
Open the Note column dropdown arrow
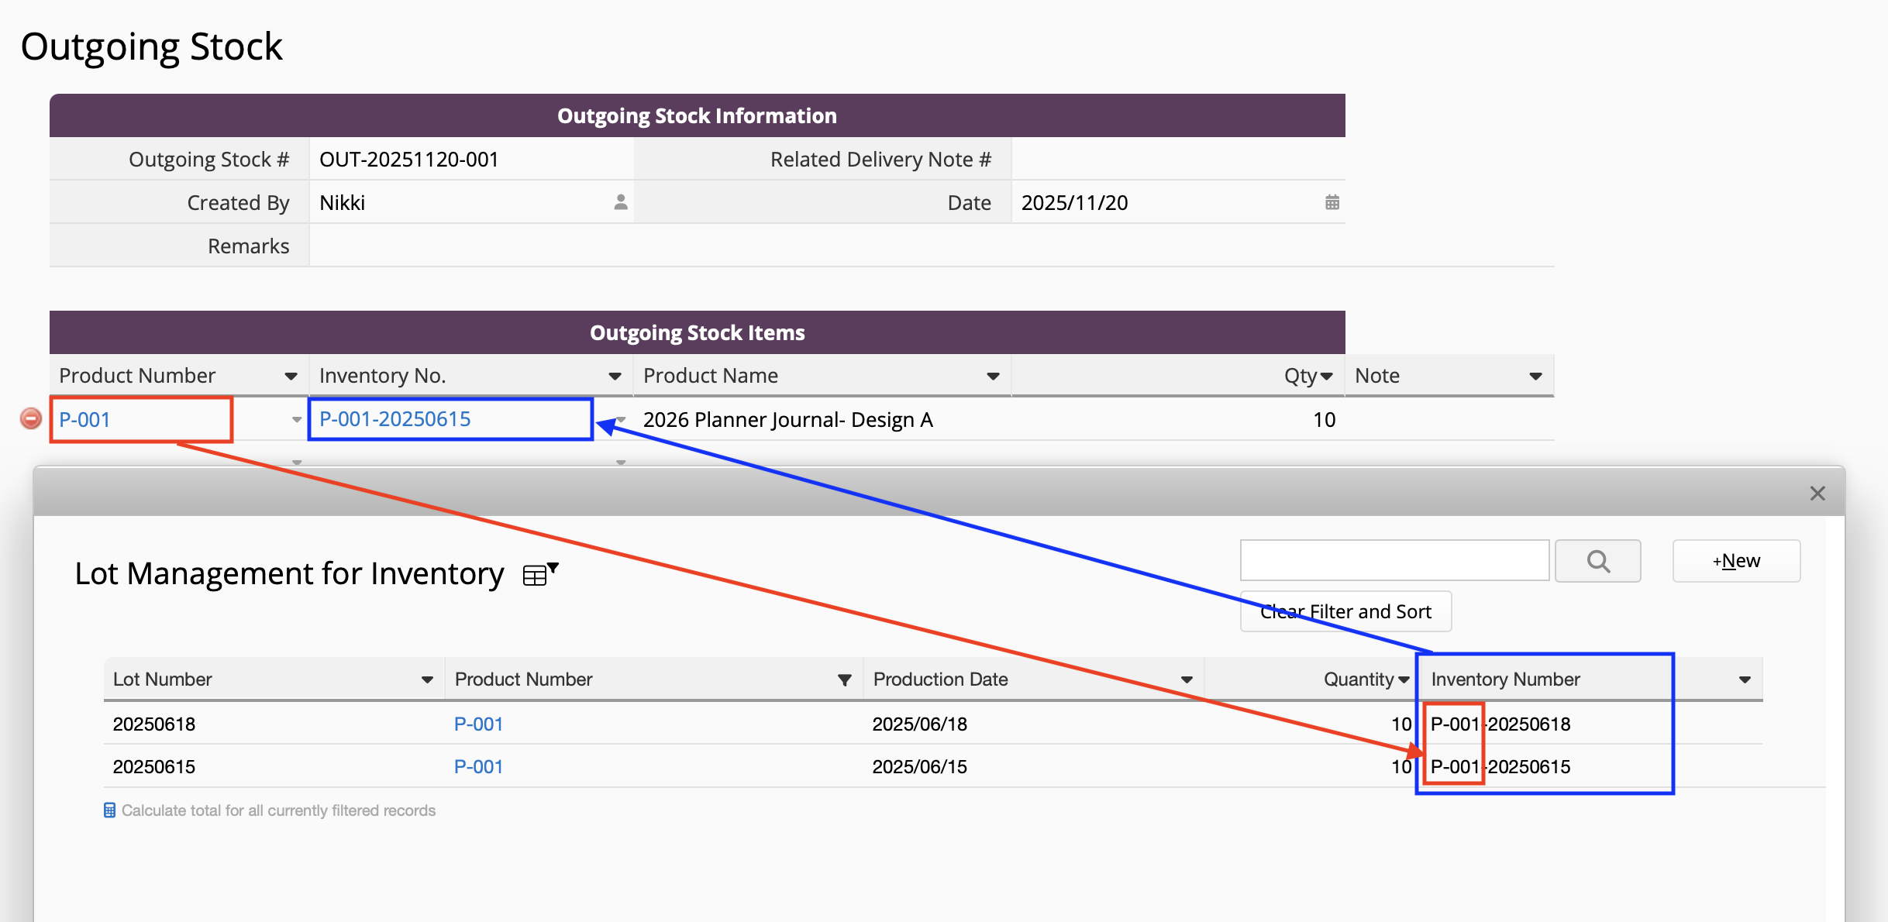click(1535, 377)
